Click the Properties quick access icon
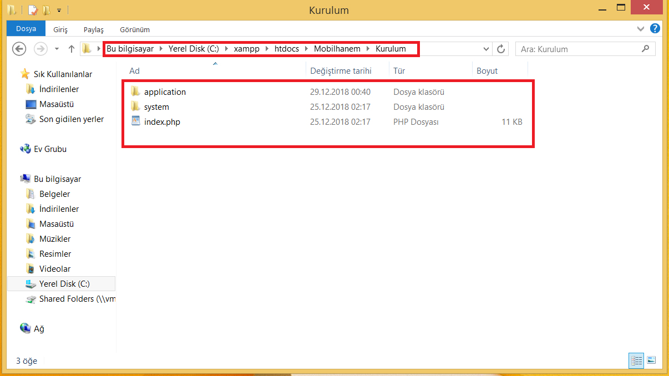 pos(33,10)
